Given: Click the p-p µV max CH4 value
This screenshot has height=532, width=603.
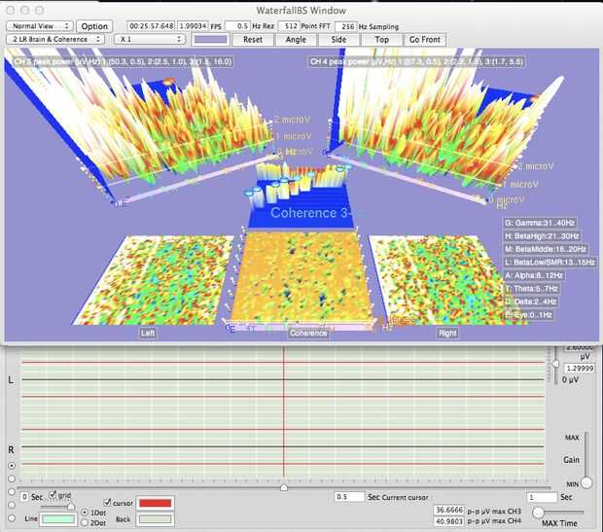Looking at the screenshot, I should click(449, 521).
